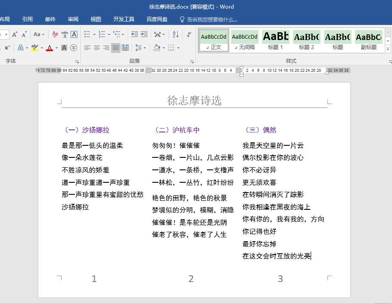
Task: Increase paragraph indent
Action: (144, 34)
